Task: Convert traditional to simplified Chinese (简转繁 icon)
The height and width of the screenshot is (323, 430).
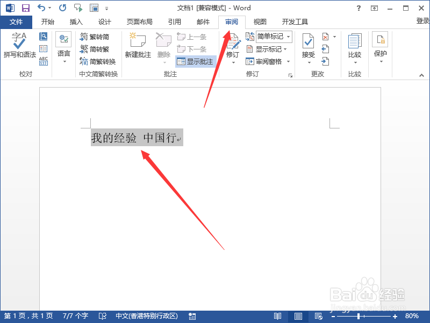Action: 99,48
